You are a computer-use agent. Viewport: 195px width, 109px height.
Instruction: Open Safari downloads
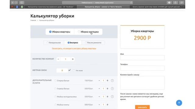[x=169, y=3]
